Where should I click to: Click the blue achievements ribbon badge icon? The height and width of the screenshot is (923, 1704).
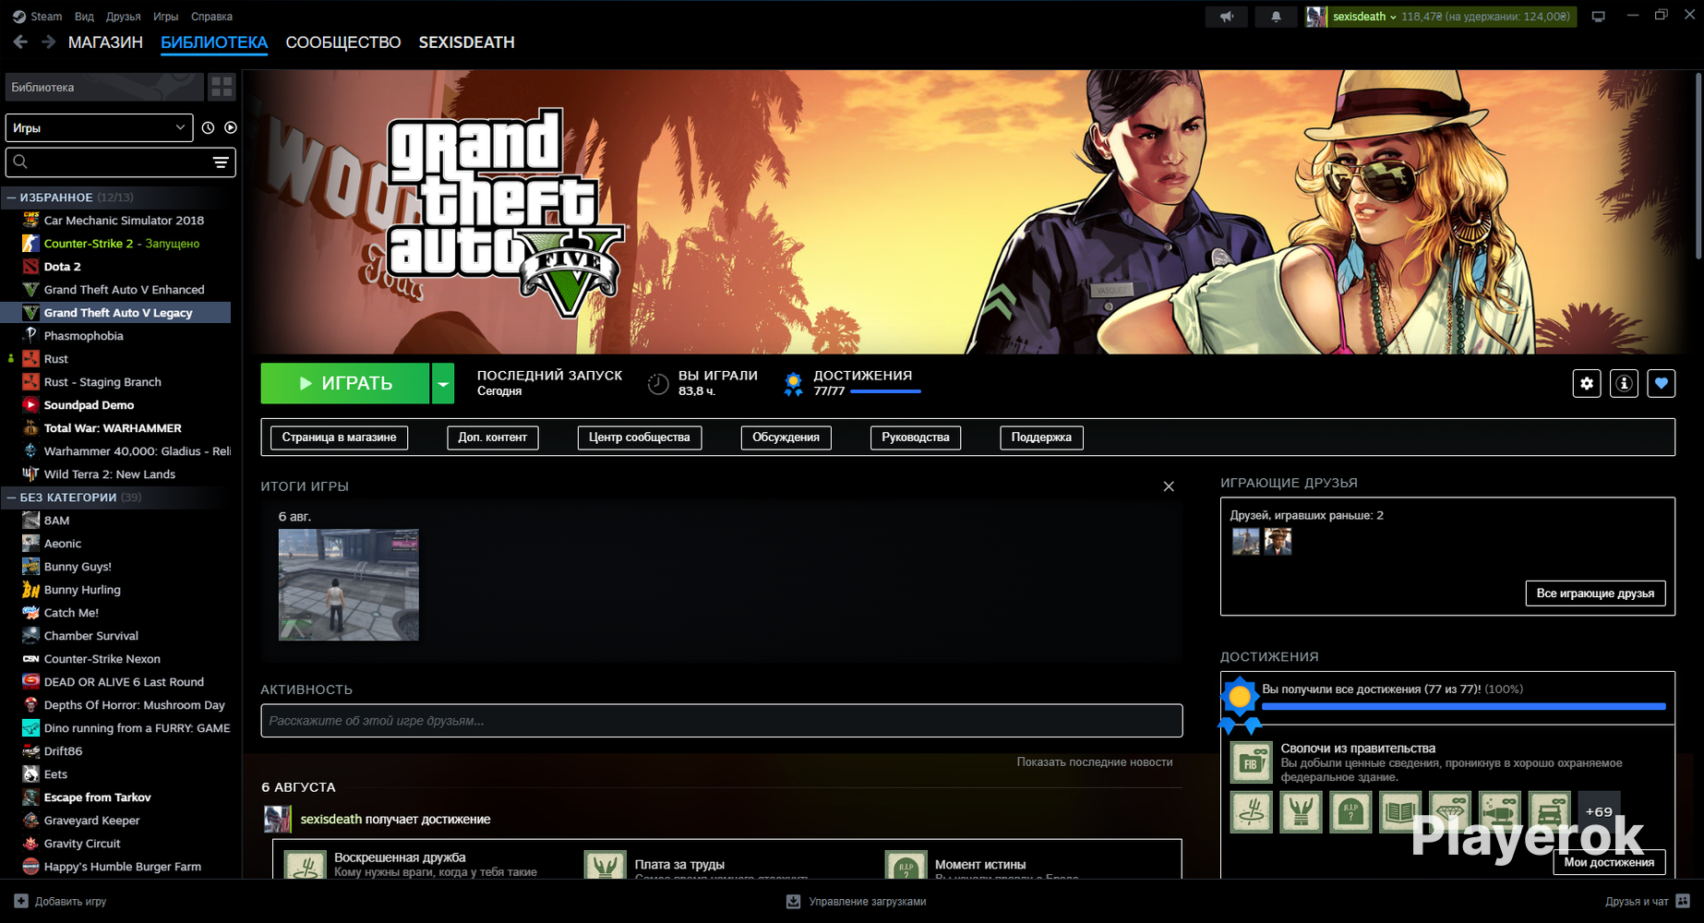(793, 384)
